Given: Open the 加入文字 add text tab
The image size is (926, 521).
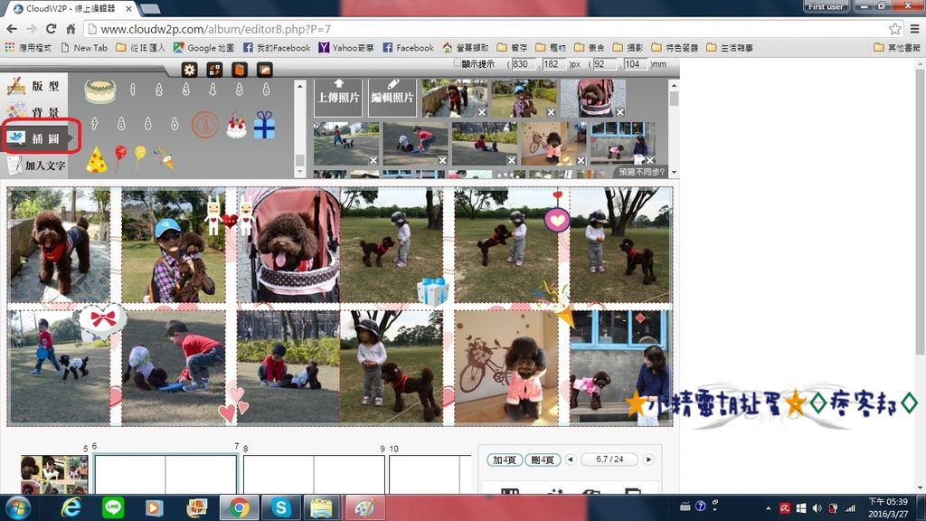Looking at the screenshot, I should [35, 165].
